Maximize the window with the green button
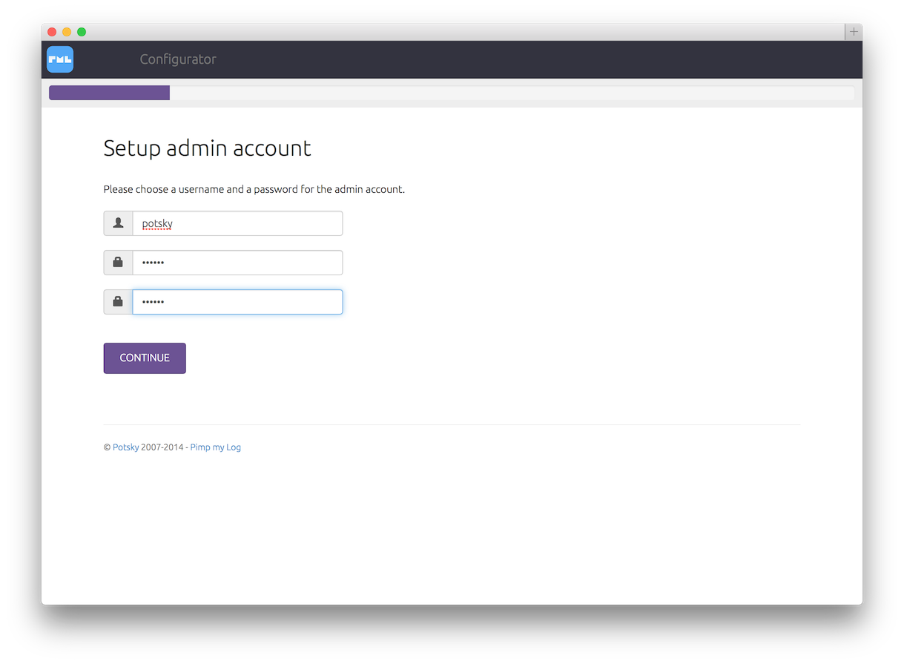 click(x=82, y=32)
